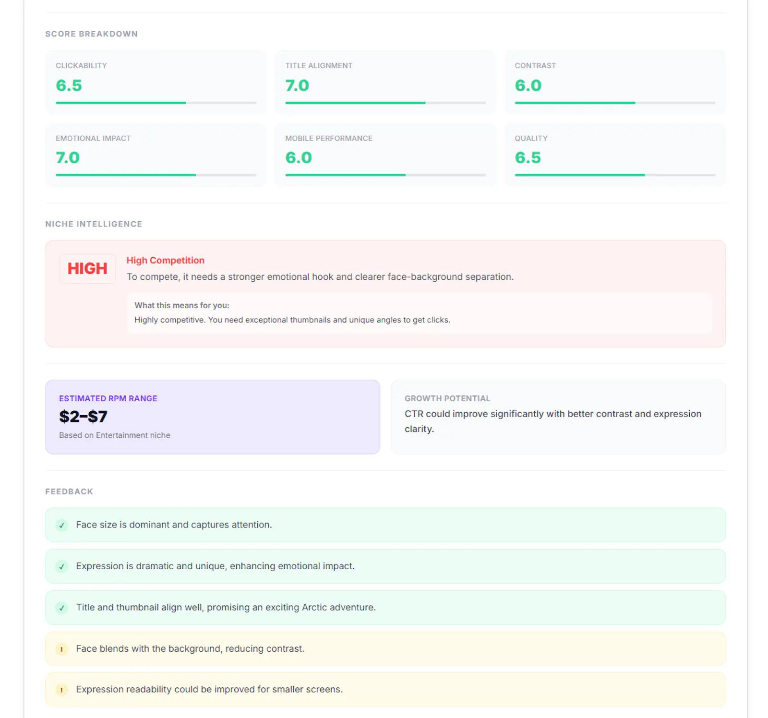The height and width of the screenshot is (718, 768).
Task: Click the '$2–$7' RPM value
Action: [x=83, y=417]
